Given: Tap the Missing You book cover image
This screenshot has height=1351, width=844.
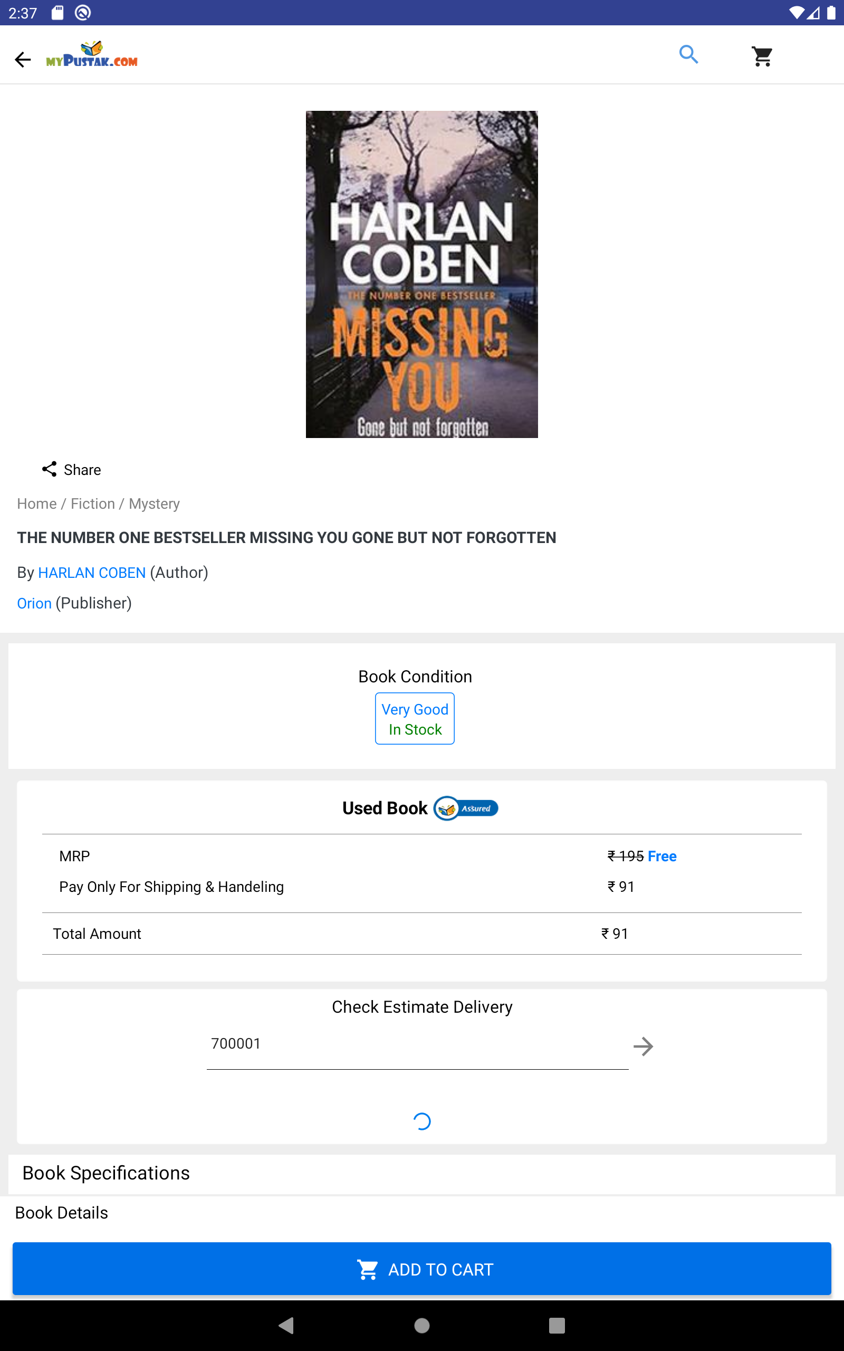Looking at the screenshot, I should tap(421, 274).
